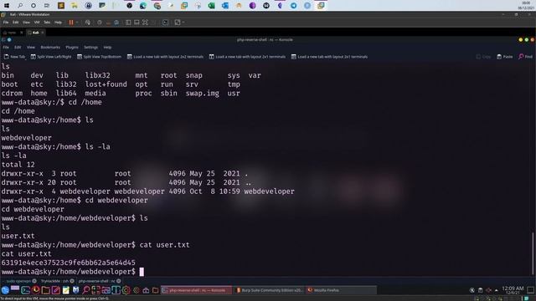The height and width of the screenshot is (301, 536).
Task: Click Konsole terminal vertical scrollbar
Action: tap(533, 253)
